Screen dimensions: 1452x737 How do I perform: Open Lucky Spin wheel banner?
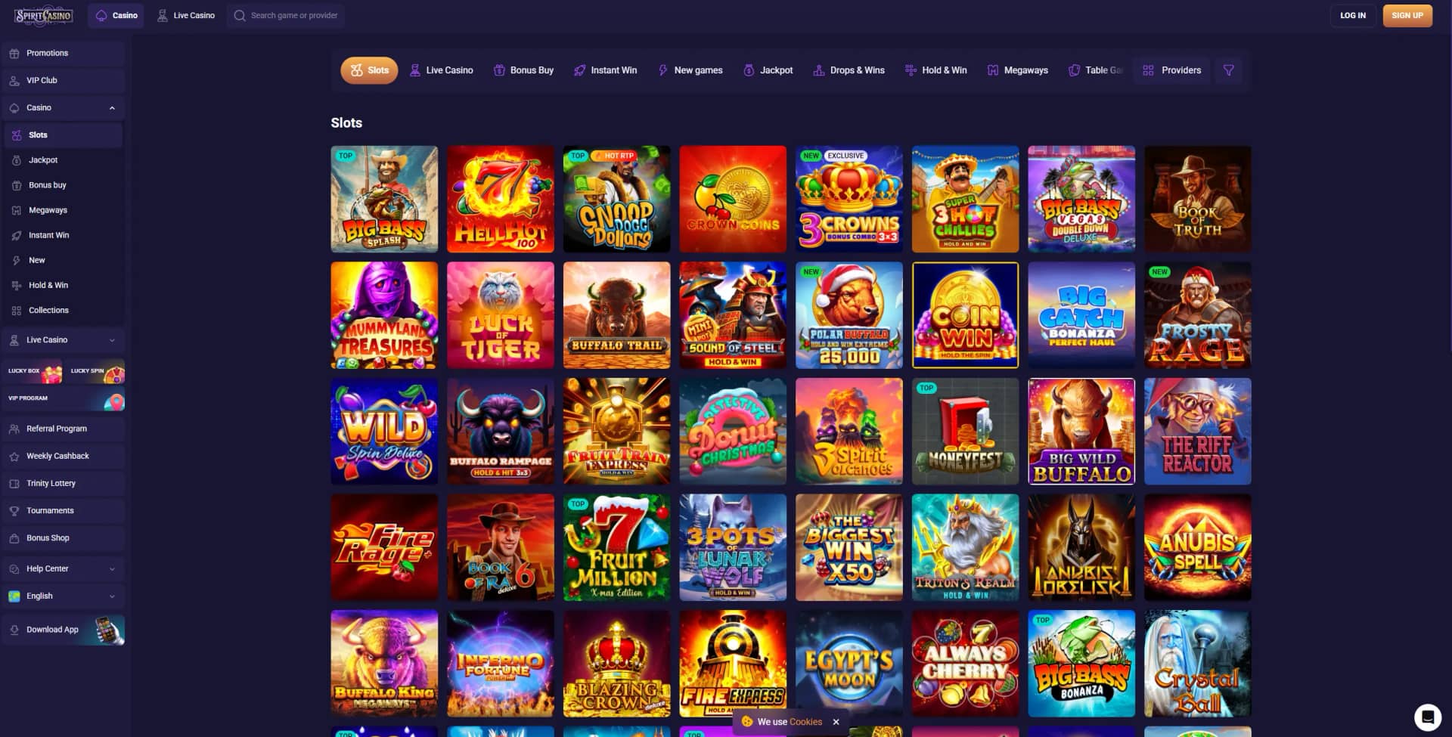[95, 371]
